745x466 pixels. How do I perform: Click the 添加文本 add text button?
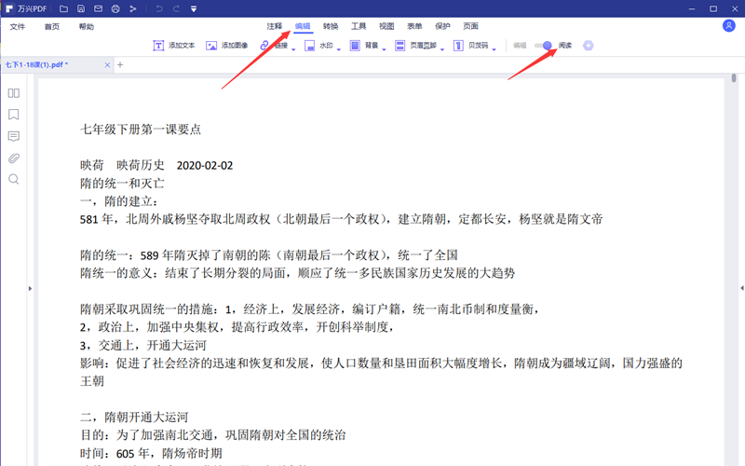[x=174, y=46]
